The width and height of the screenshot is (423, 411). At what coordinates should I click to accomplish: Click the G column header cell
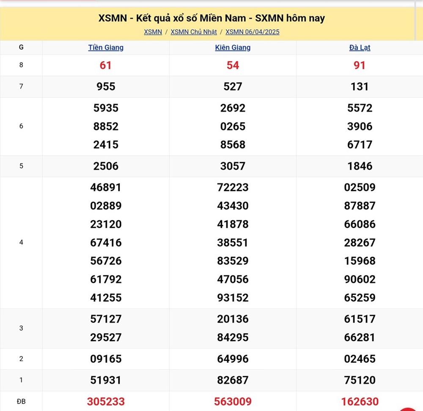[21, 47]
